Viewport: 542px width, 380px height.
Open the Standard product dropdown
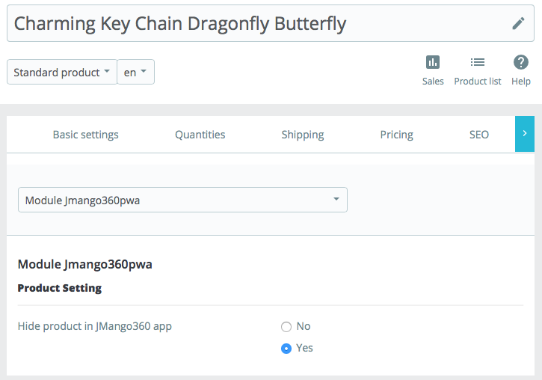click(x=62, y=73)
